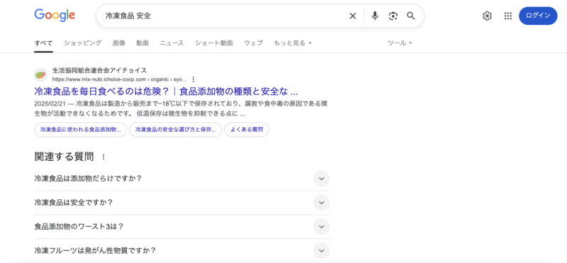The image size is (567, 263).
Task: Click the アイチョイス site favicon
Action: pos(40,75)
